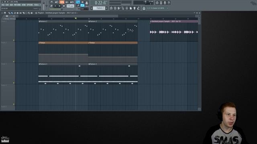Image resolution: width=257 pixels, height=144 pixels.
Task: Click the playlist horizontal scrollbar
Action: pyautogui.click(x=83, y=16)
